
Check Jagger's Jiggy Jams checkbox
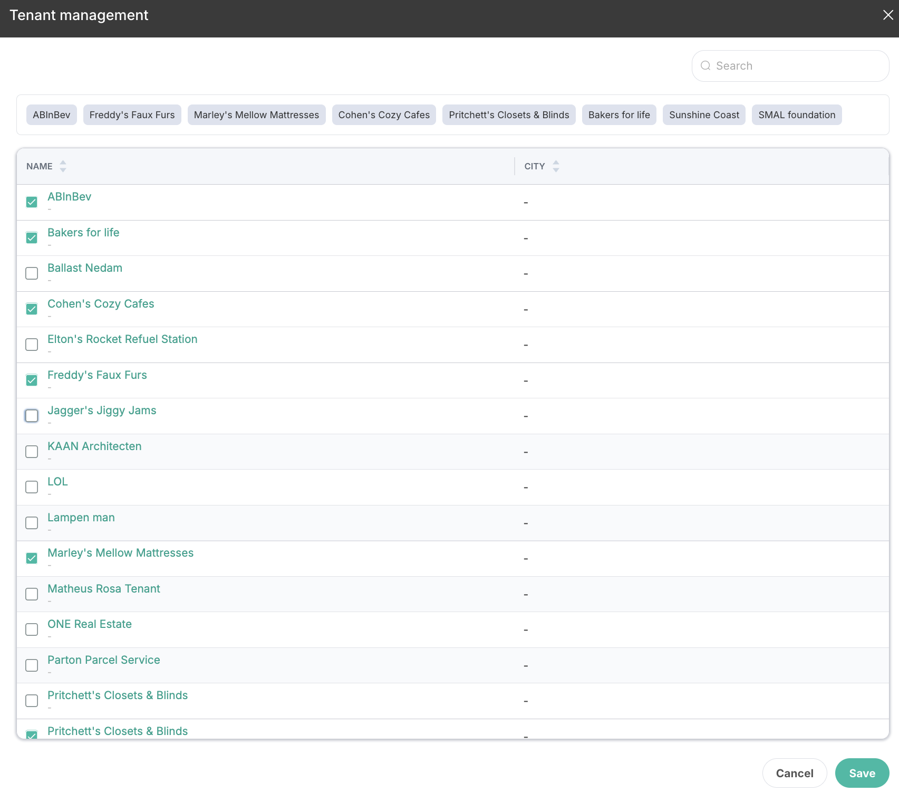click(32, 416)
